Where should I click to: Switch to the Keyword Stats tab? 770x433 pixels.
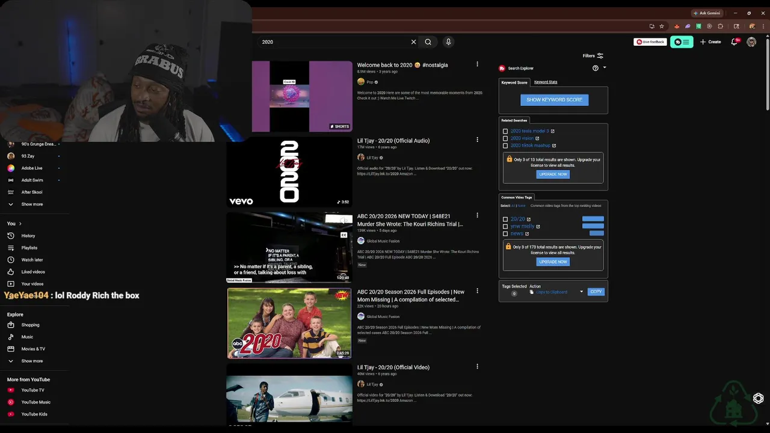[546, 82]
